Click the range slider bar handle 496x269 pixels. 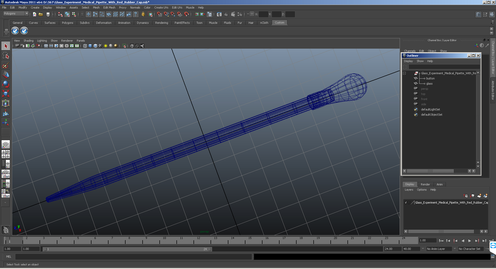[127, 249]
